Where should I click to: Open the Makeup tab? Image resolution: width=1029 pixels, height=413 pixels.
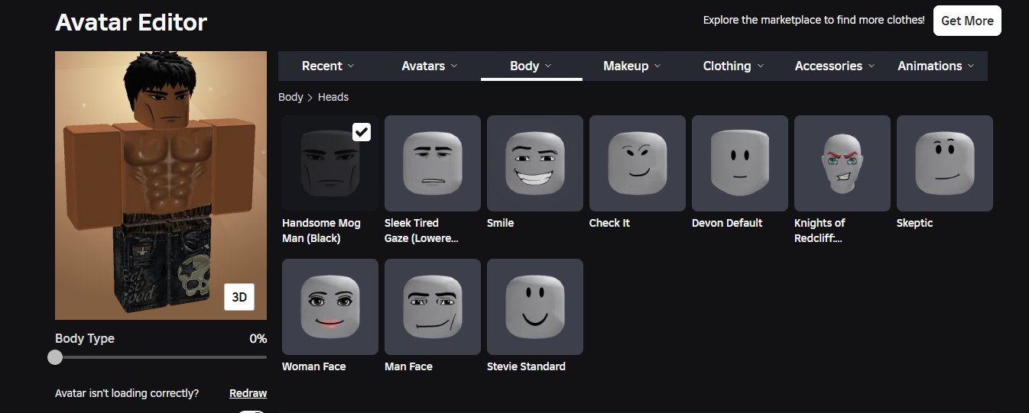pyautogui.click(x=632, y=66)
